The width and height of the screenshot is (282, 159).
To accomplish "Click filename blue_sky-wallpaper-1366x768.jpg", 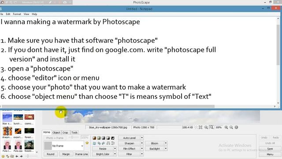I will 108,127.
